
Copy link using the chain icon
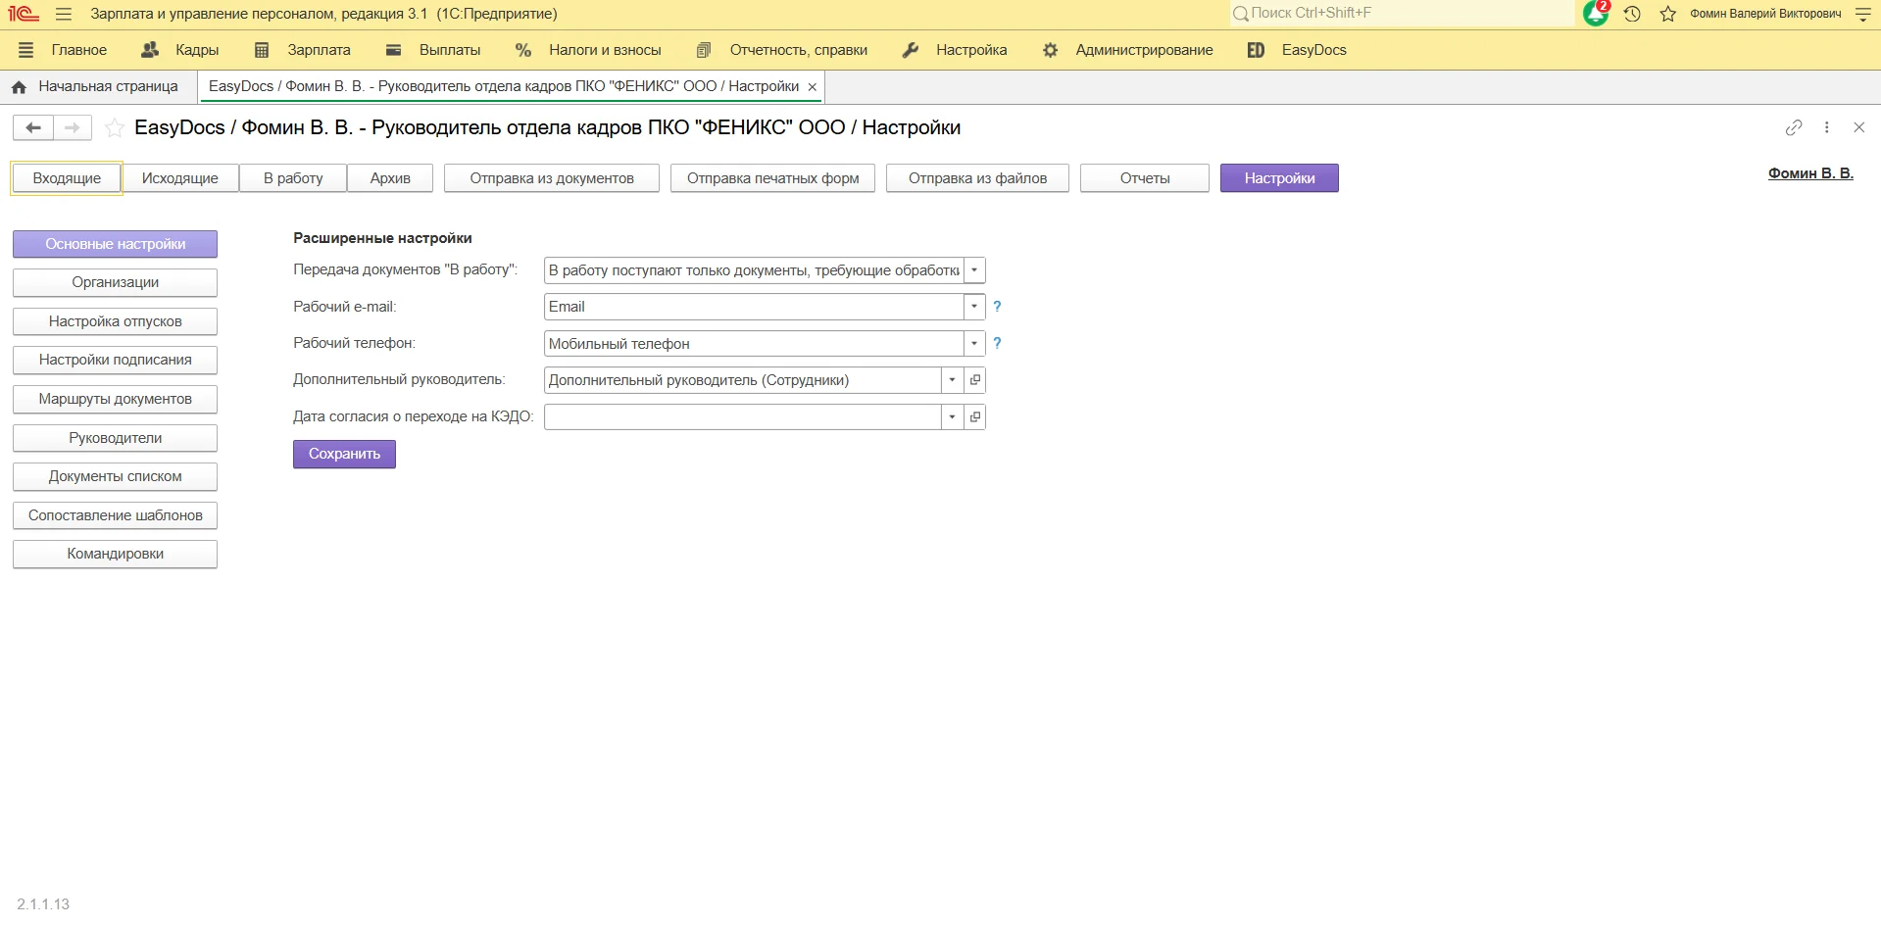(1794, 127)
